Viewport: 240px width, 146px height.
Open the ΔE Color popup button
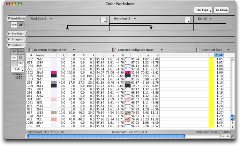[x=221, y=10]
